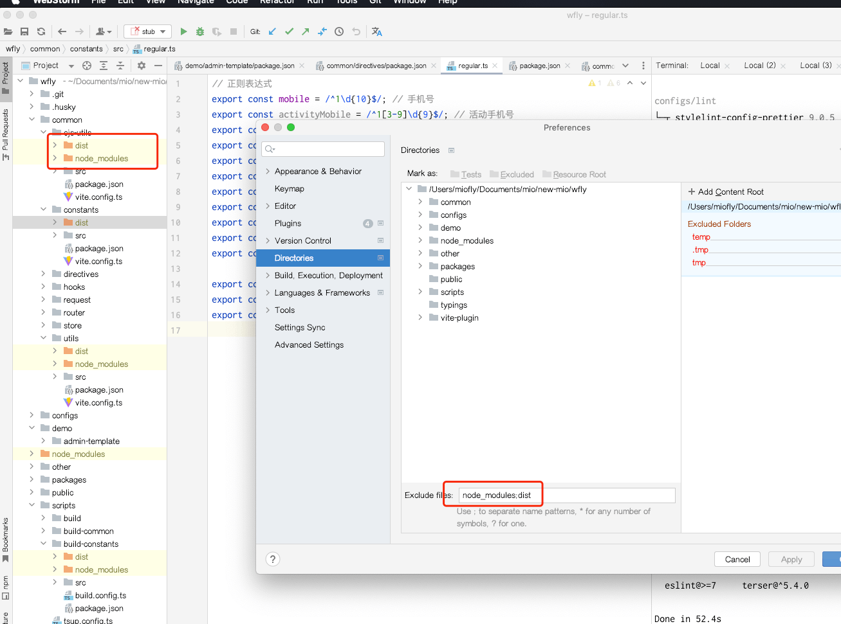Expand the configs folder in Project tree
Viewport: 841px width, 624px height.
click(x=32, y=415)
